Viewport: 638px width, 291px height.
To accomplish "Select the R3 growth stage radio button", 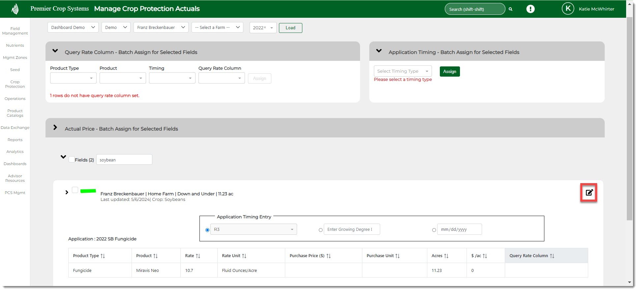I will point(207,230).
